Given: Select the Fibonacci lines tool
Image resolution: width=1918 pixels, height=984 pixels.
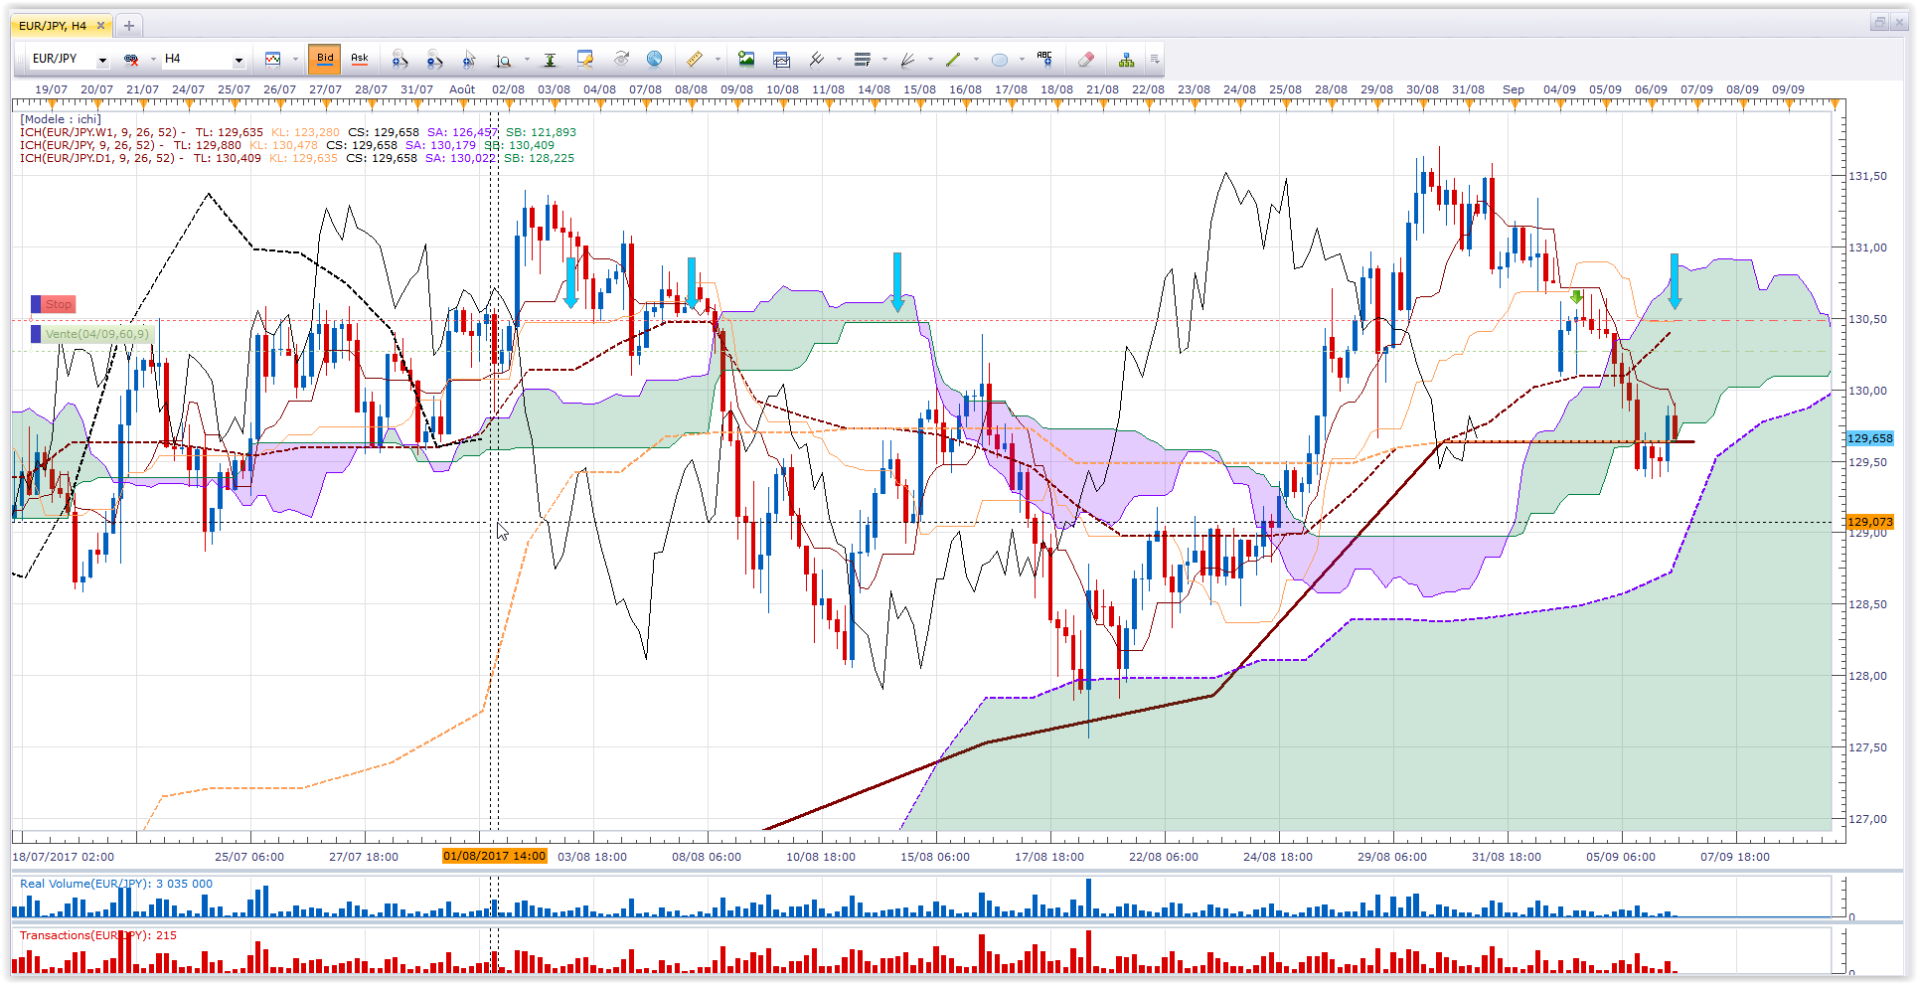Looking at the screenshot, I should (863, 60).
